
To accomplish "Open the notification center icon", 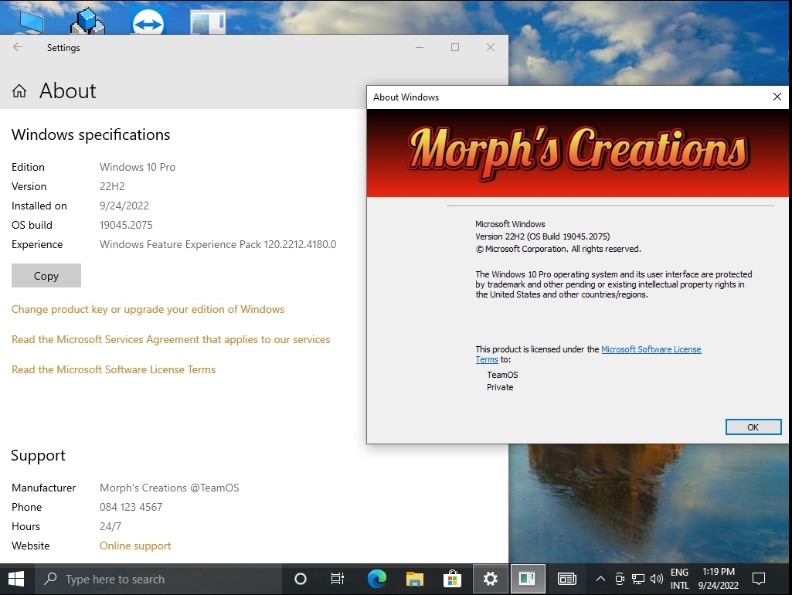I will pyautogui.click(x=759, y=579).
